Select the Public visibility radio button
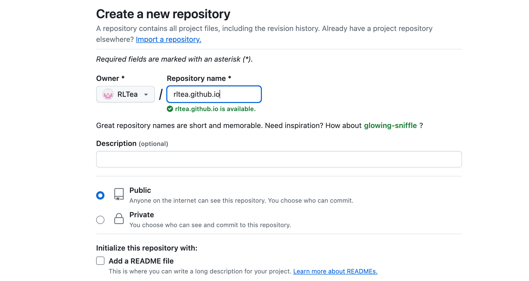Image resolution: width=529 pixels, height=281 pixels. coord(100,195)
